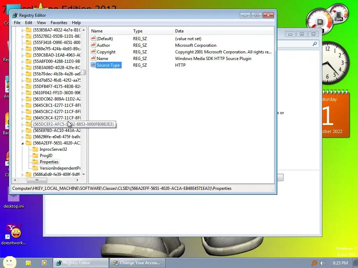Open the View menu
The height and width of the screenshot is (268, 358).
pos(41,23)
